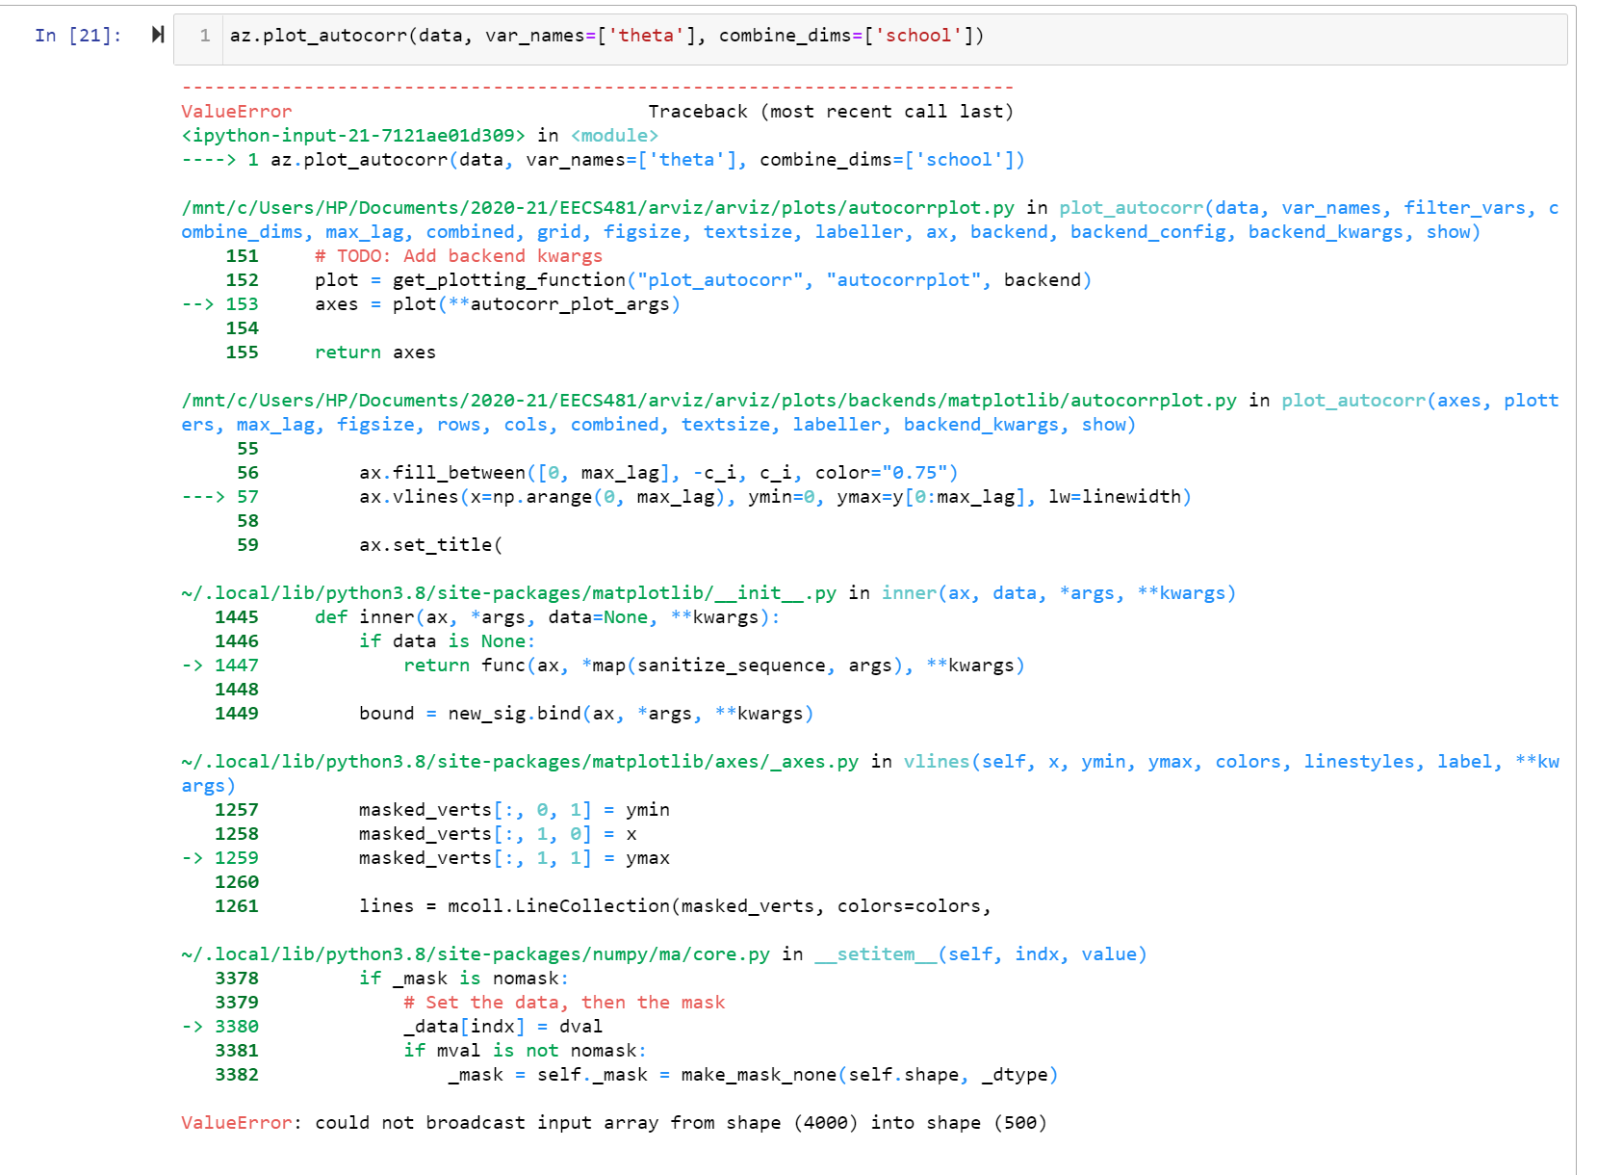Click the arrow marker at line 1447
1597x1175 pixels.
click(192, 665)
